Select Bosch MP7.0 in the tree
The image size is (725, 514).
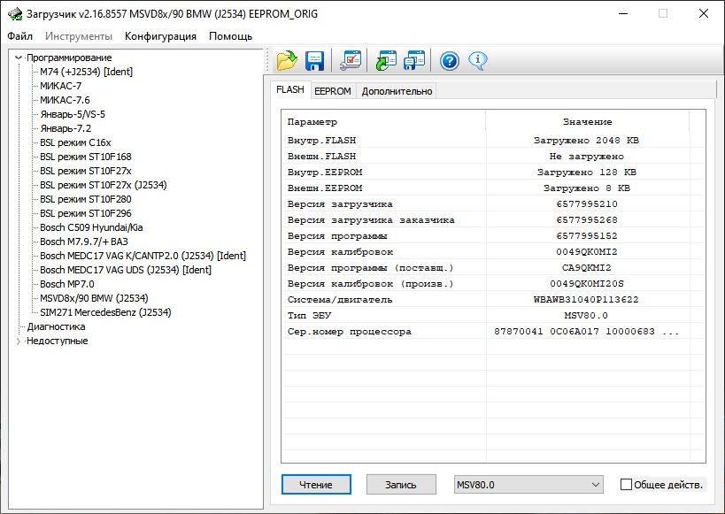pos(65,284)
